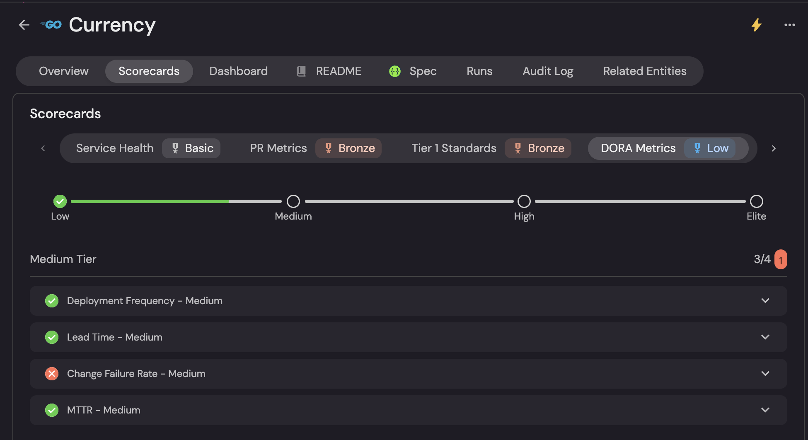The height and width of the screenshot is (440, 808).
Task: Open the three-dots more options menu
Action: click(x=789, y=25)
